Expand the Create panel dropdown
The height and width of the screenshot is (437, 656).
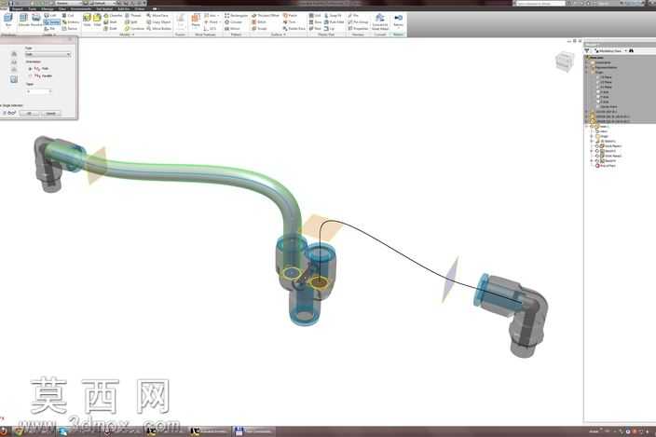(49, 34)
